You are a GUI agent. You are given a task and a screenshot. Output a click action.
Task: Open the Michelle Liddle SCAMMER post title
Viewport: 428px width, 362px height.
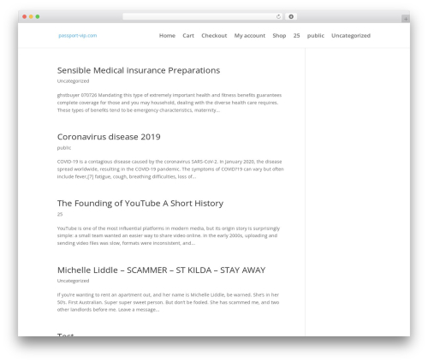coord(161,270)
